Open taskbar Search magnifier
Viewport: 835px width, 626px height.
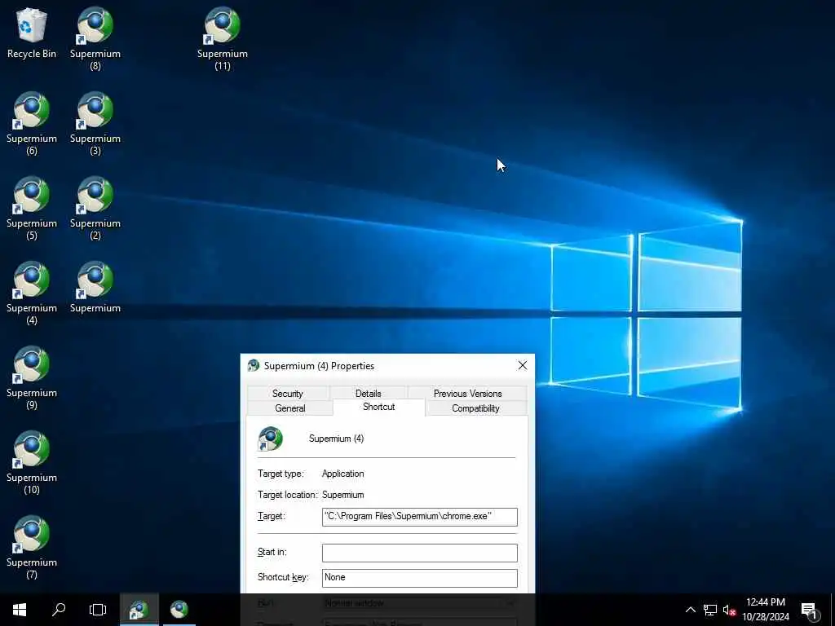point(59,610)
